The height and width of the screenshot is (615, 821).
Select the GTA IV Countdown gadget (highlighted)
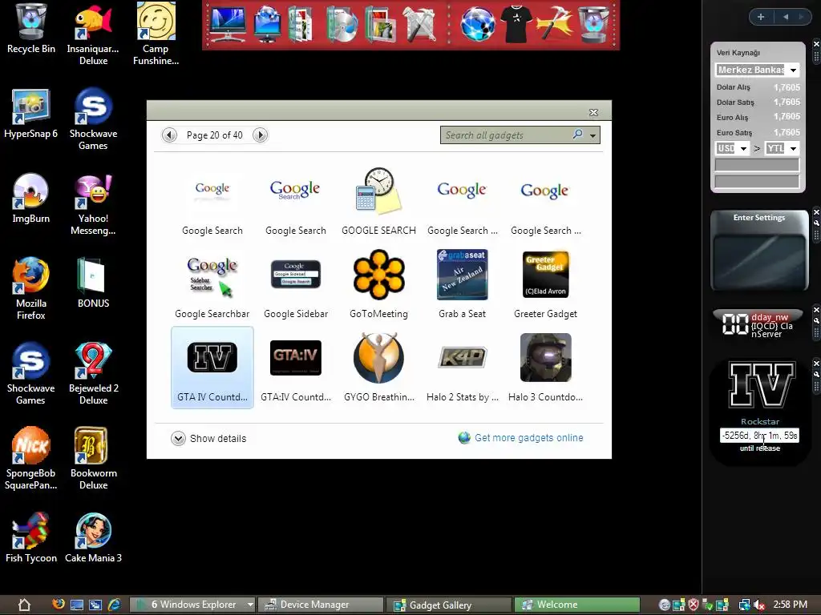[x=212, y=368]
